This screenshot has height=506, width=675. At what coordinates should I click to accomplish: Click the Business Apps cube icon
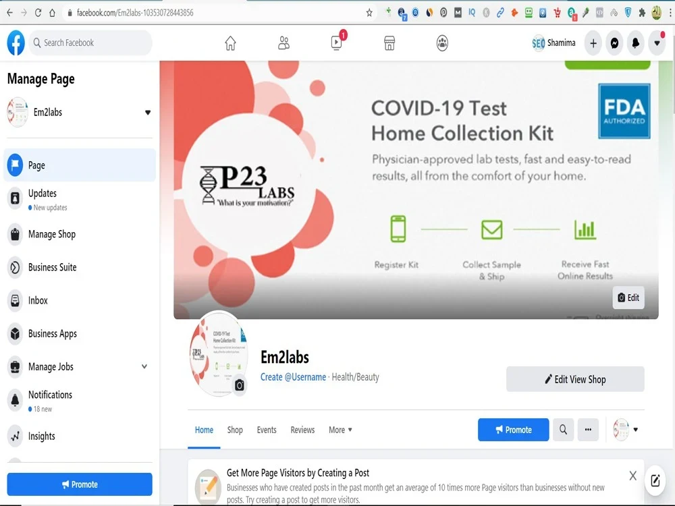click(15, 333)
